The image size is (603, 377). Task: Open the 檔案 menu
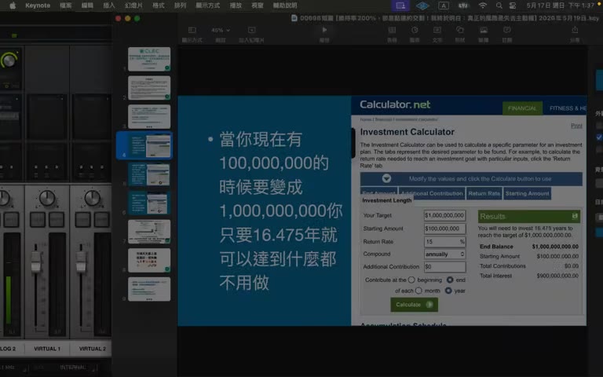coord(66,5)
